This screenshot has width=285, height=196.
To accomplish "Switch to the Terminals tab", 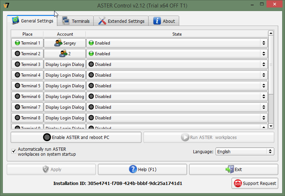I will click(x=76, y=21).
